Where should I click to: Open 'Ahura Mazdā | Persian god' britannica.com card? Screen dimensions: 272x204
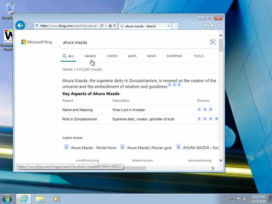146,153
